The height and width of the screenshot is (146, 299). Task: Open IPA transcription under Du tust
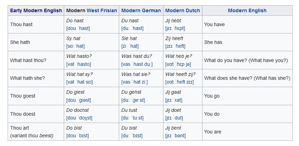[132, 118]
